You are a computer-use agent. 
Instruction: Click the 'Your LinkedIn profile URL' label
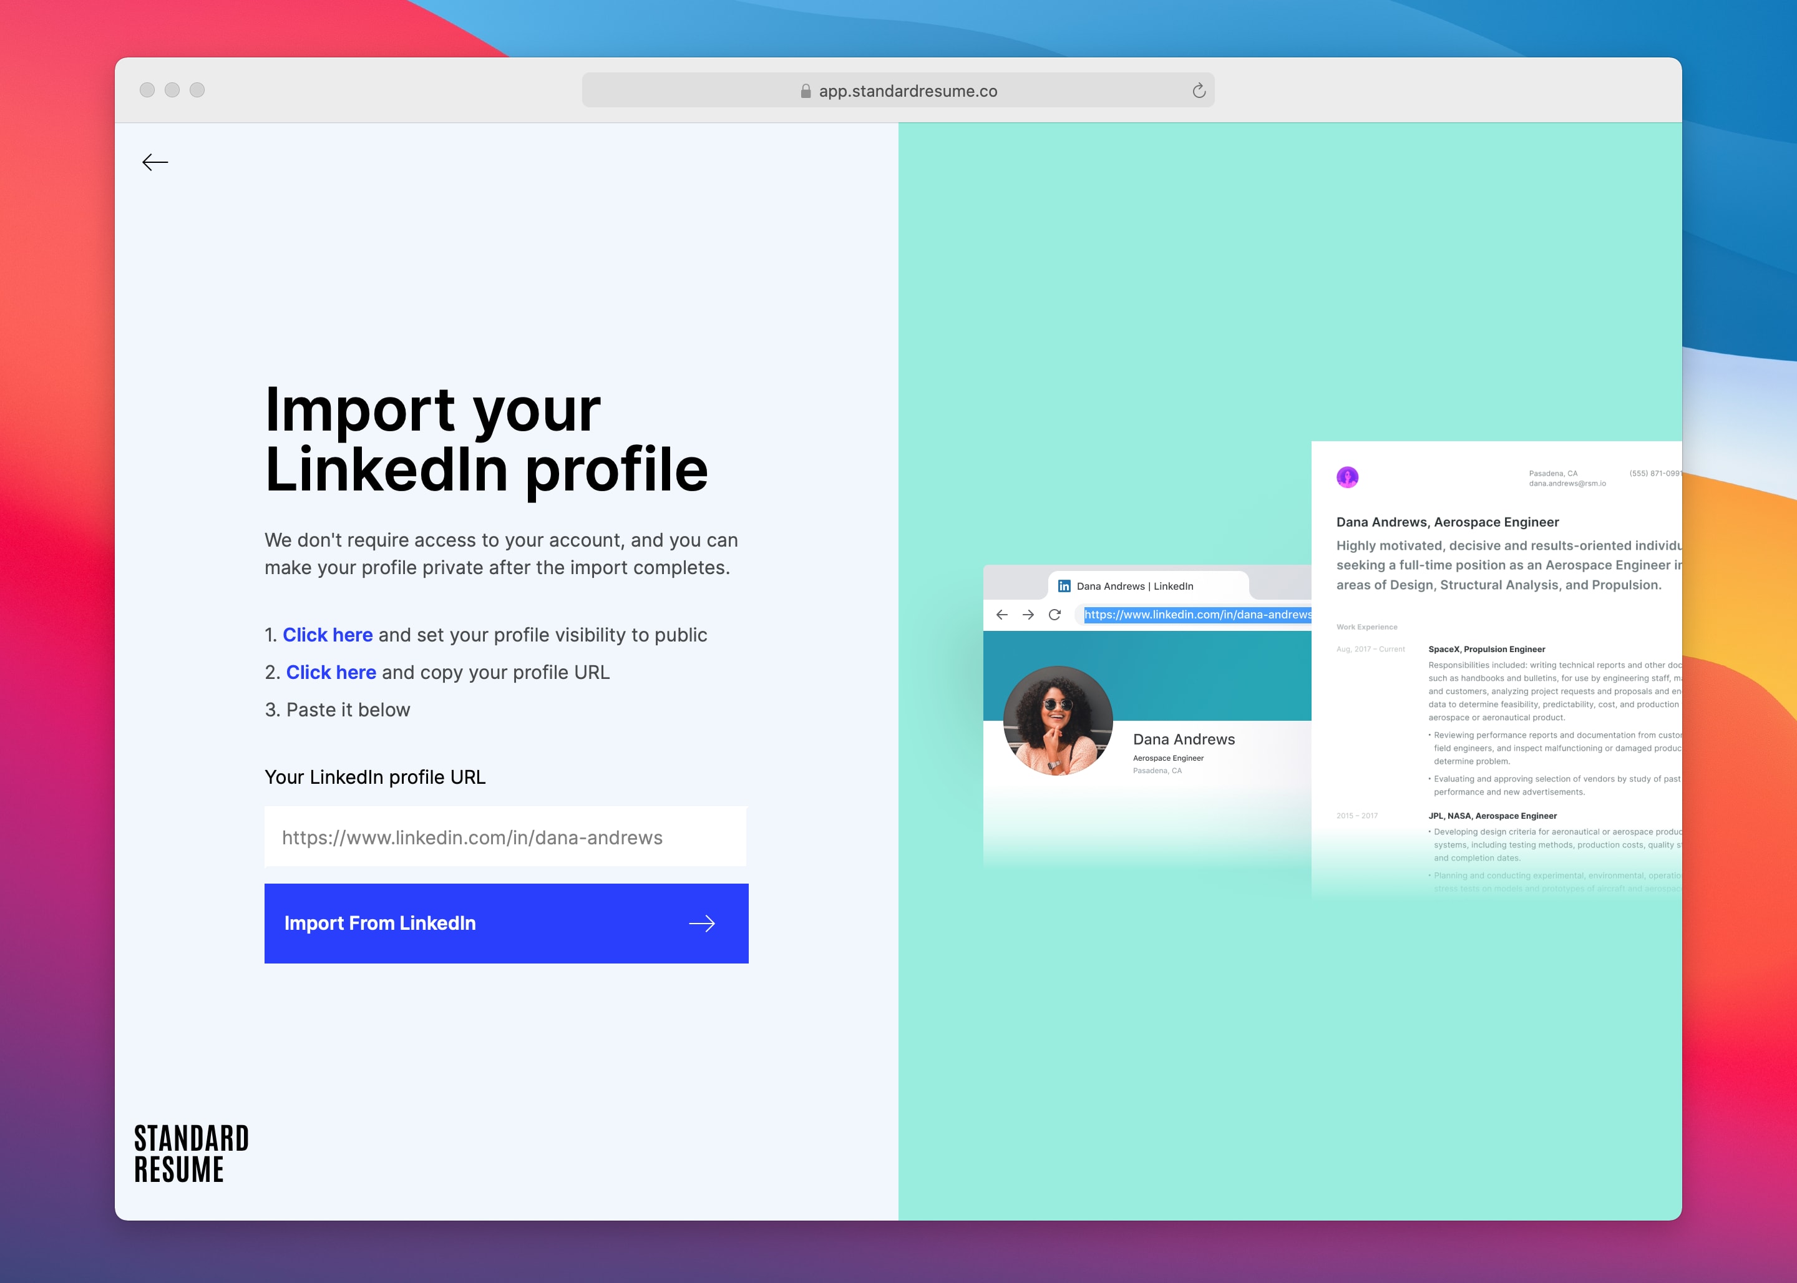pyautogui.click(x=375, y=778)
